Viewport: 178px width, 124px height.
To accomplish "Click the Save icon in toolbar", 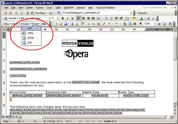I will coord(66,24).
